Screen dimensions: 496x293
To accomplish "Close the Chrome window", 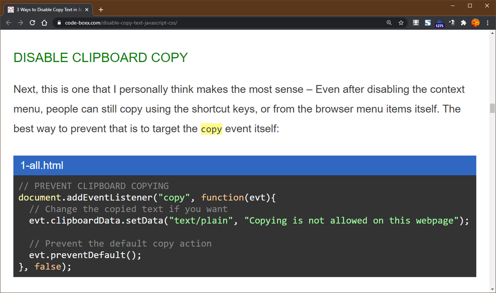I will click(x=486, y=6).
